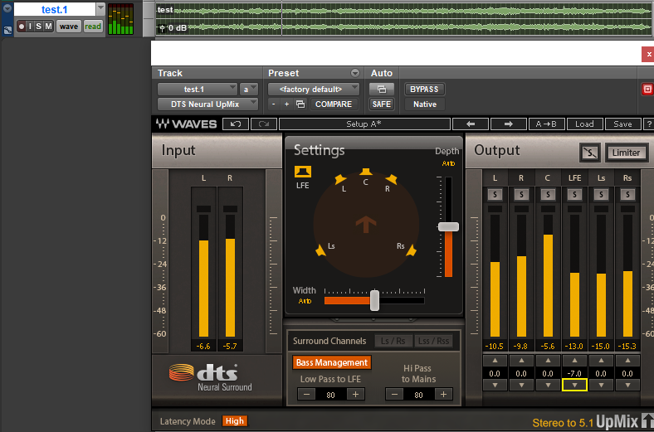The height and width of the screenshot is (432, 654).
Task: Open the plug-in automation enable window icon
Action: (382, 90)
